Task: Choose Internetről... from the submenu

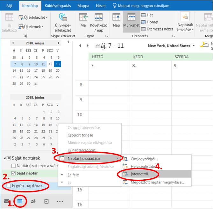Action: pyautogui.click(x=140, y=174)
